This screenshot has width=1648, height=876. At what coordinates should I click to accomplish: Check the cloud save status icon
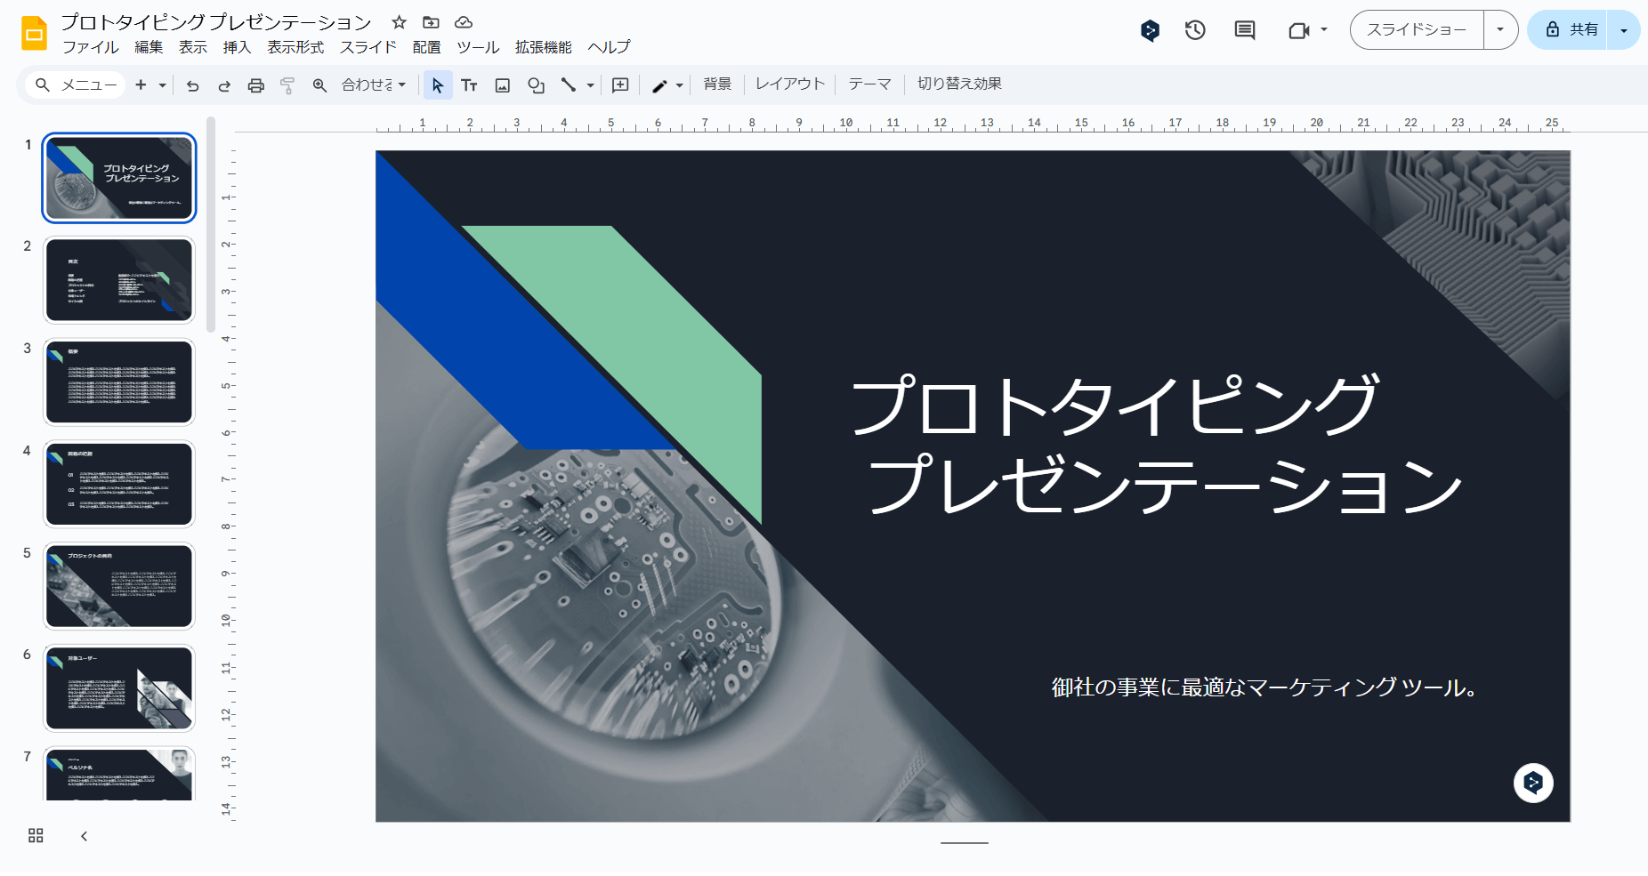click(x=464, y=22)
